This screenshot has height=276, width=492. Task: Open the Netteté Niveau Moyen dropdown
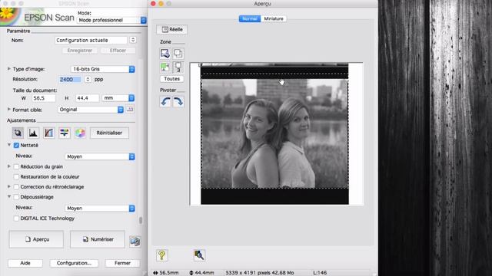click(100, 156)
